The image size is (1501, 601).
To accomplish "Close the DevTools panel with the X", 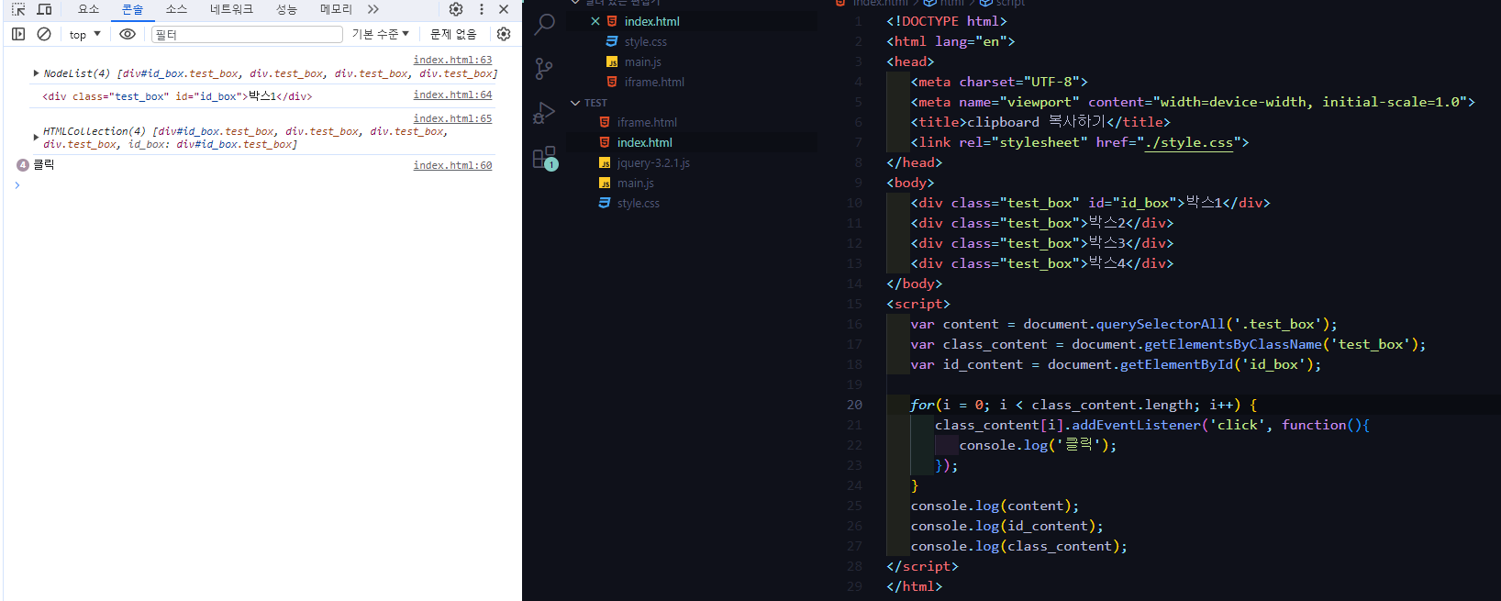I will click(504, 9).
